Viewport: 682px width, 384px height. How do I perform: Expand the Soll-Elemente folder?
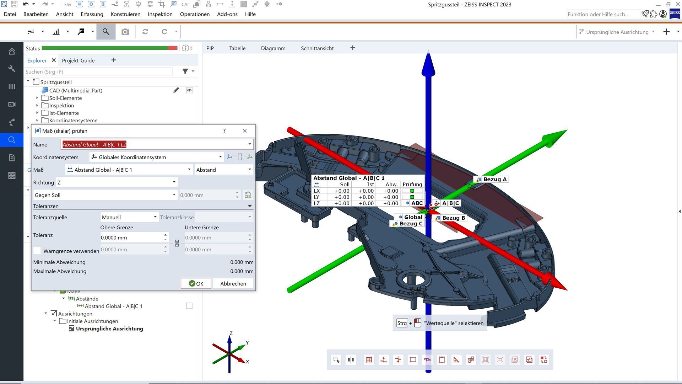(x=37, y=98)
